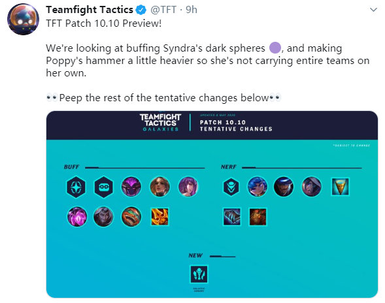Open the tweet's 9h timestamp
This screenshot has width=385, height=303.
point(192,10)
